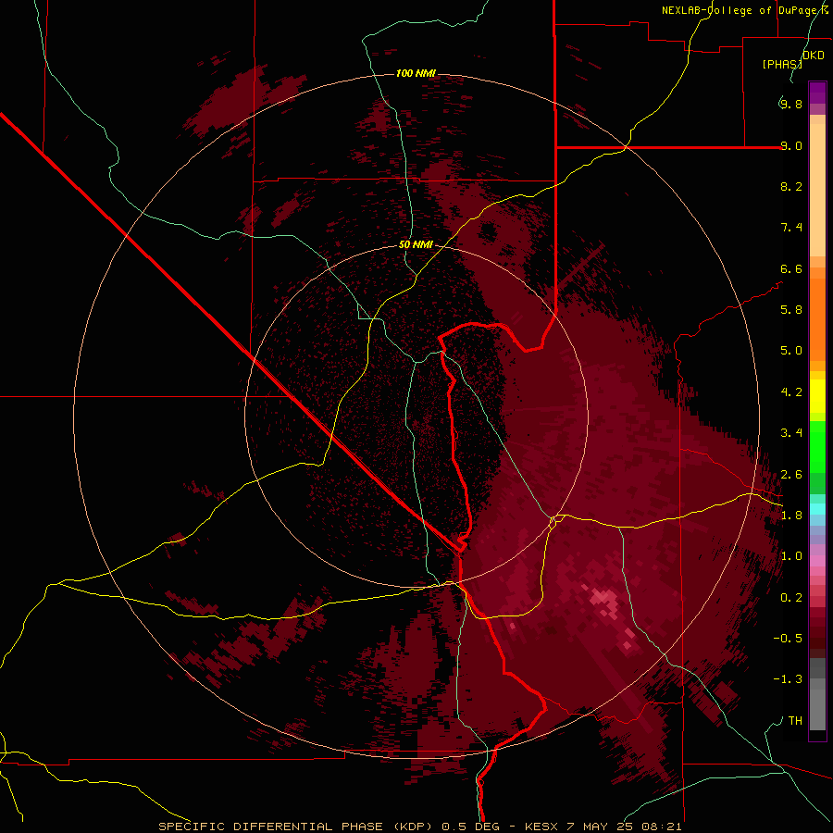Viewport: 833px width, 833px height.
Task: Click the TH threshold label on the legend
Action: coord(795,721)
